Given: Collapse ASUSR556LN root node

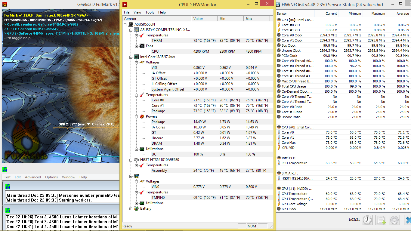Looking at the screenshot, I should [125, 24].
